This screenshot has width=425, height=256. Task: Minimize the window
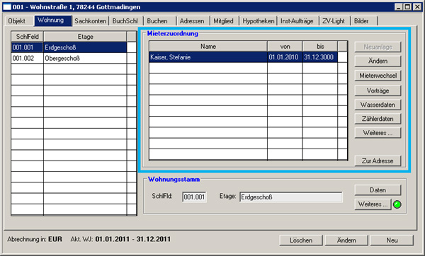[398, 7]
